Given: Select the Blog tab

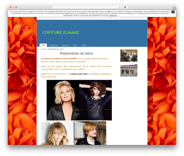Looking at the screenshot, I should (43, 45).
